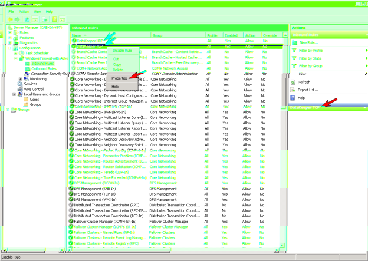Click the toolbar Back arrow icon
The image size is (368, 261).
9,19
